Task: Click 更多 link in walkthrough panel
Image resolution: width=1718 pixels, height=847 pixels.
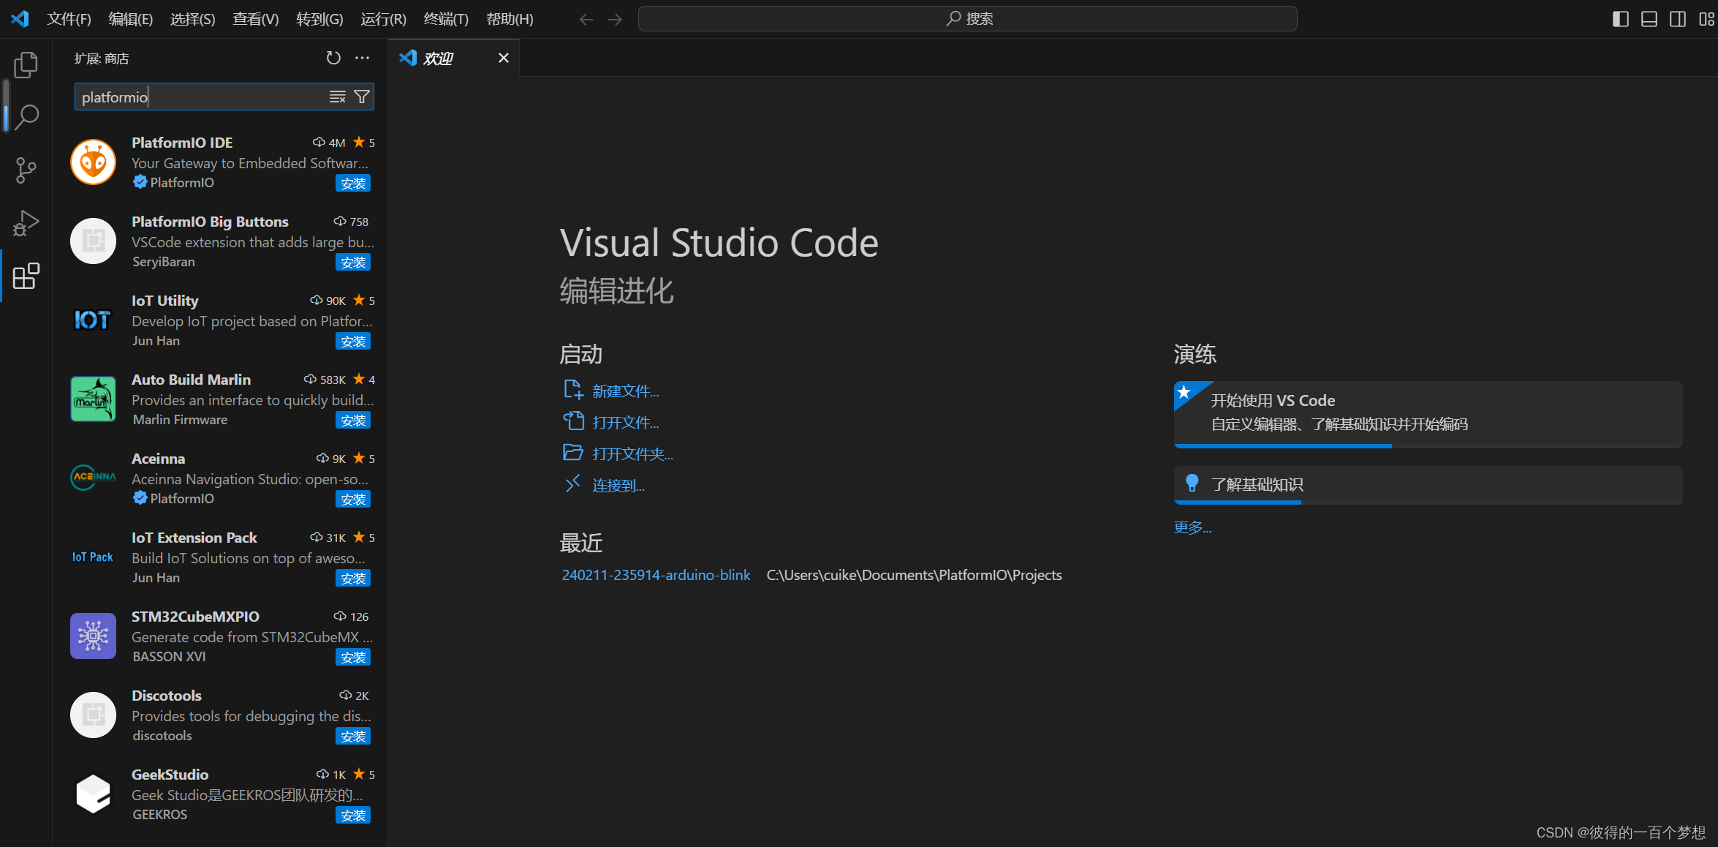Action: click(1193, 527)
